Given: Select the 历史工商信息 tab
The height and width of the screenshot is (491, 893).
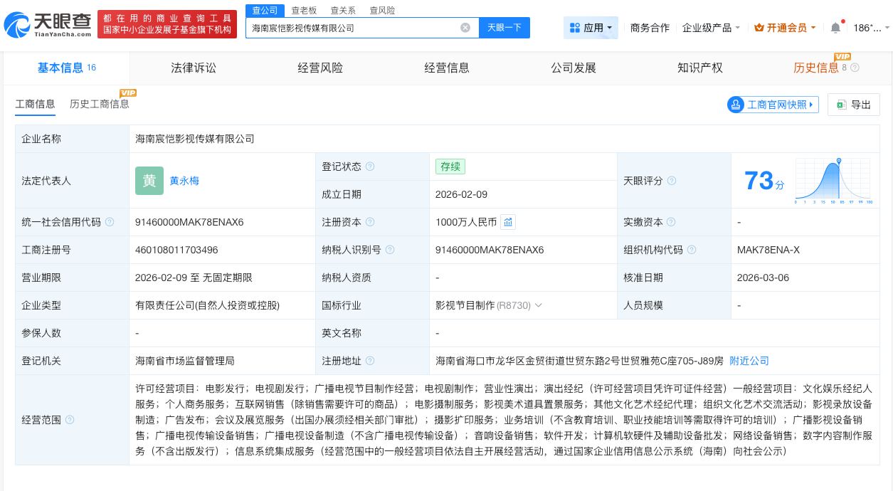Looking at the screenshot, I should pos(99,104).
